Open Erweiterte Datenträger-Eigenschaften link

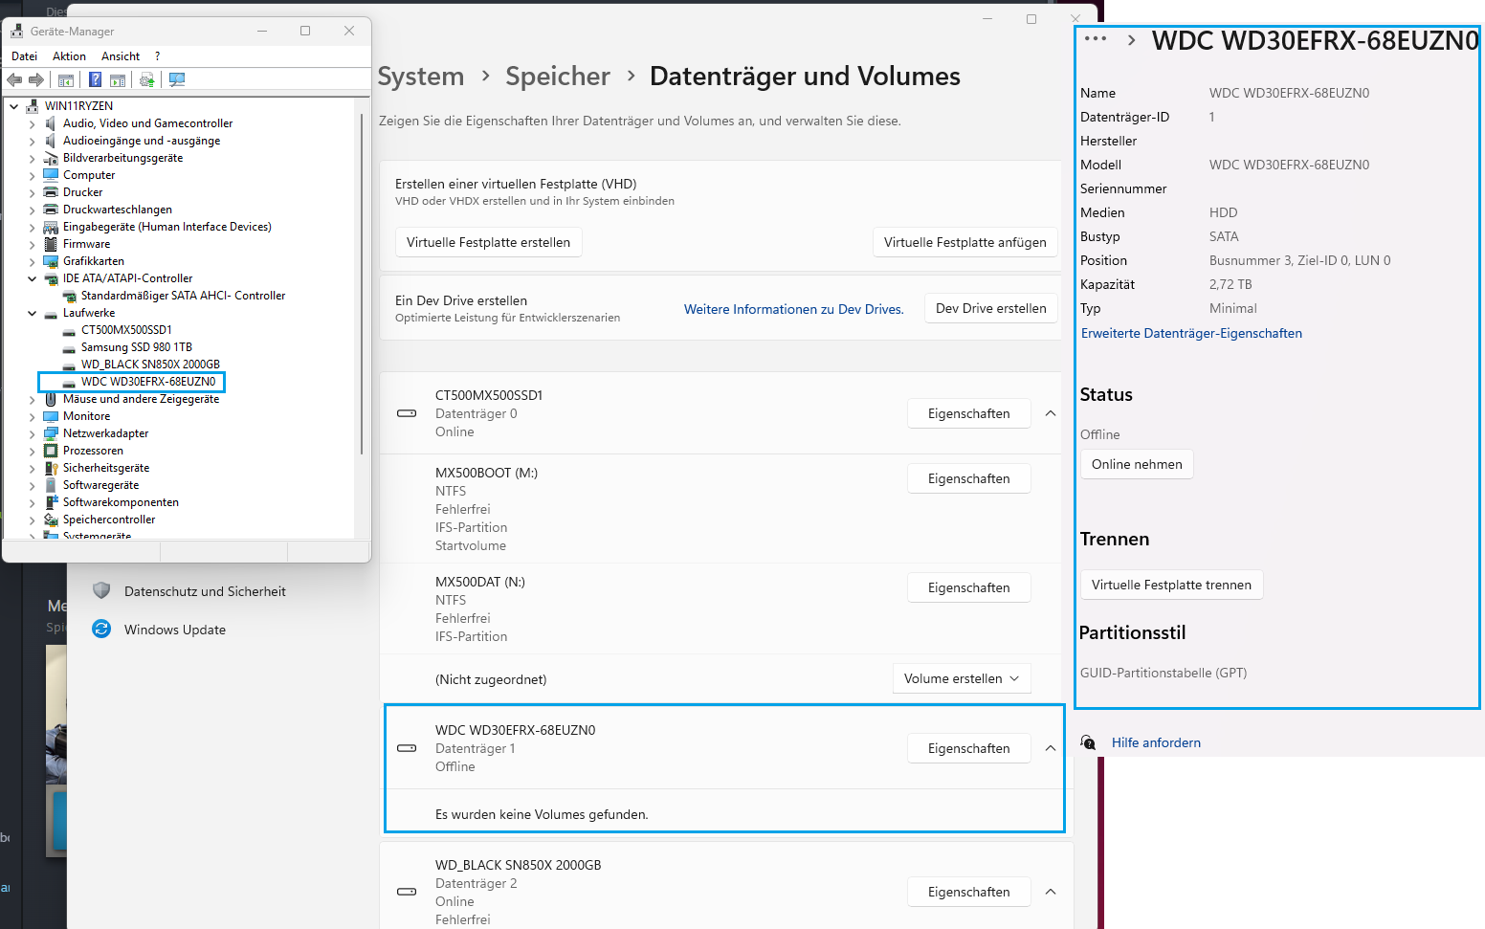pos(1190,333)
